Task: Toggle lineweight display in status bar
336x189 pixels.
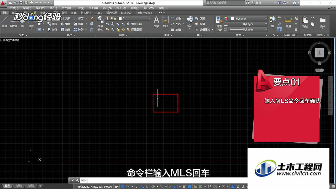Action: tap(184, 186)
